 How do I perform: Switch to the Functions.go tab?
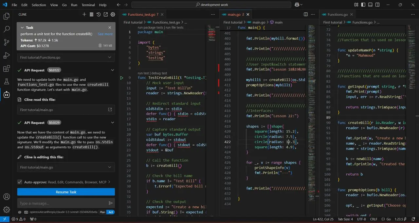[337, 14]
